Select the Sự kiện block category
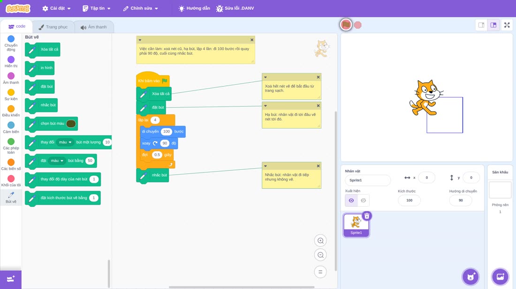Image resolution: width=516 pixels, height=289 pixels. pos(11,94)
